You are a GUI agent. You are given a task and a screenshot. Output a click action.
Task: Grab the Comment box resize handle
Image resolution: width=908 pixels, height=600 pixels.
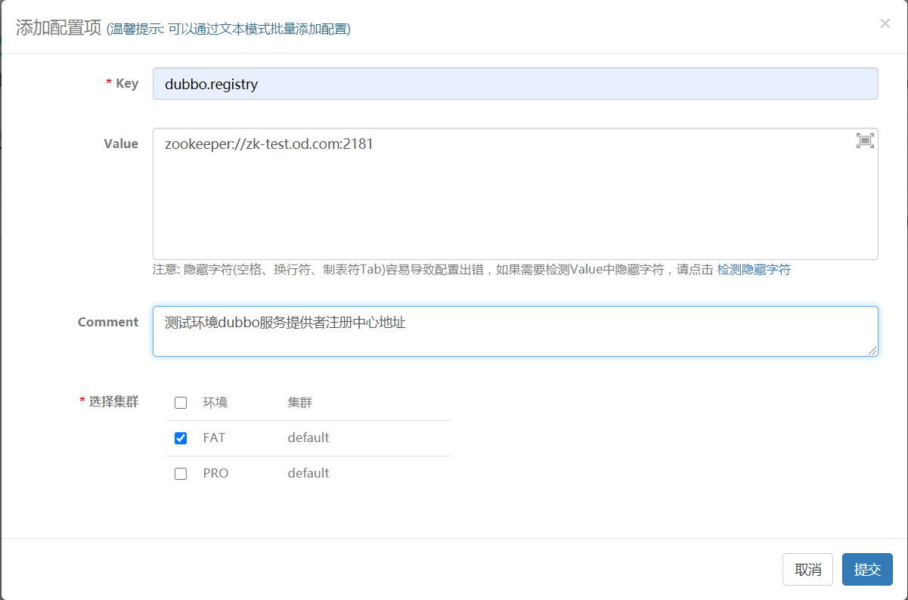[872, 351]
